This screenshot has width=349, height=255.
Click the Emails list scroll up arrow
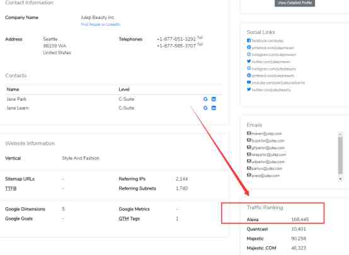[x=340, y=133]
